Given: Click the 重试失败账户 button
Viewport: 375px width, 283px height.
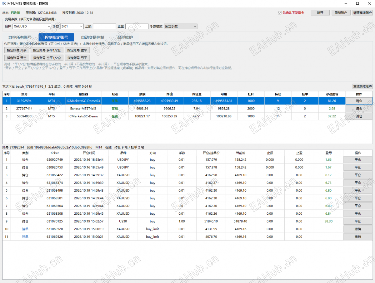Looking at the screenshot, I should tap(362, 86).
